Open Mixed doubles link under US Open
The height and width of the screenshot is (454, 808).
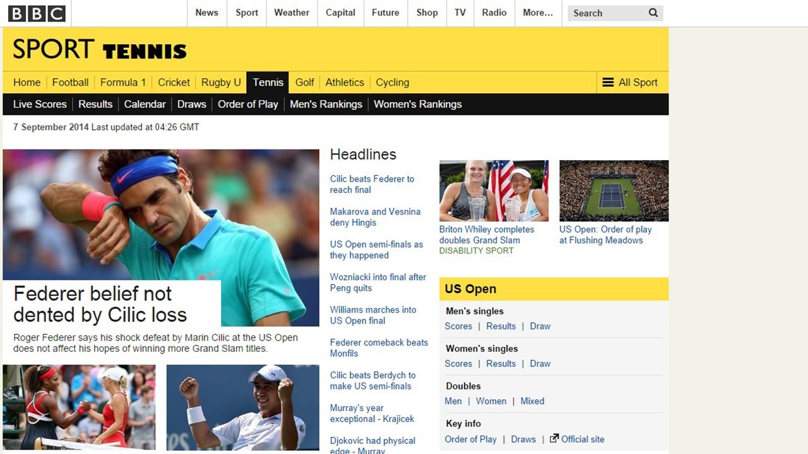(532, 401)
